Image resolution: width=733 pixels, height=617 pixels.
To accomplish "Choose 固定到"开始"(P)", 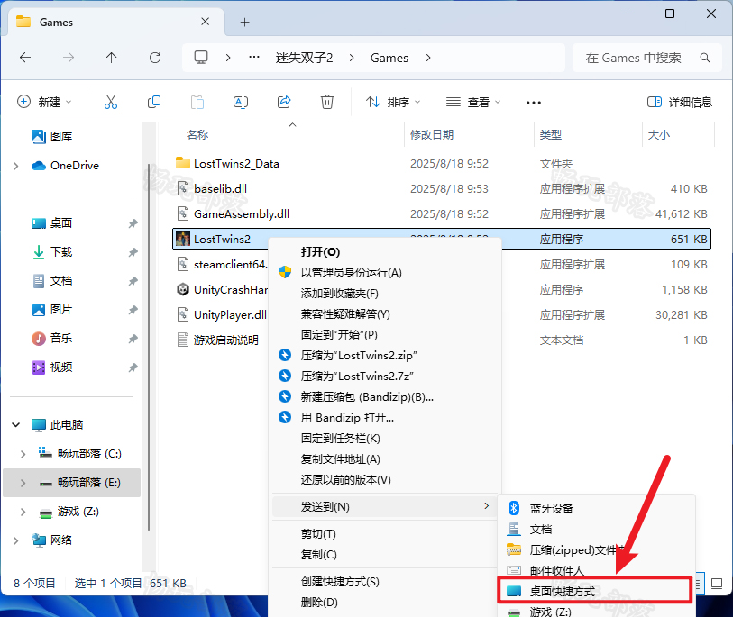I will (x=385, y=334).
